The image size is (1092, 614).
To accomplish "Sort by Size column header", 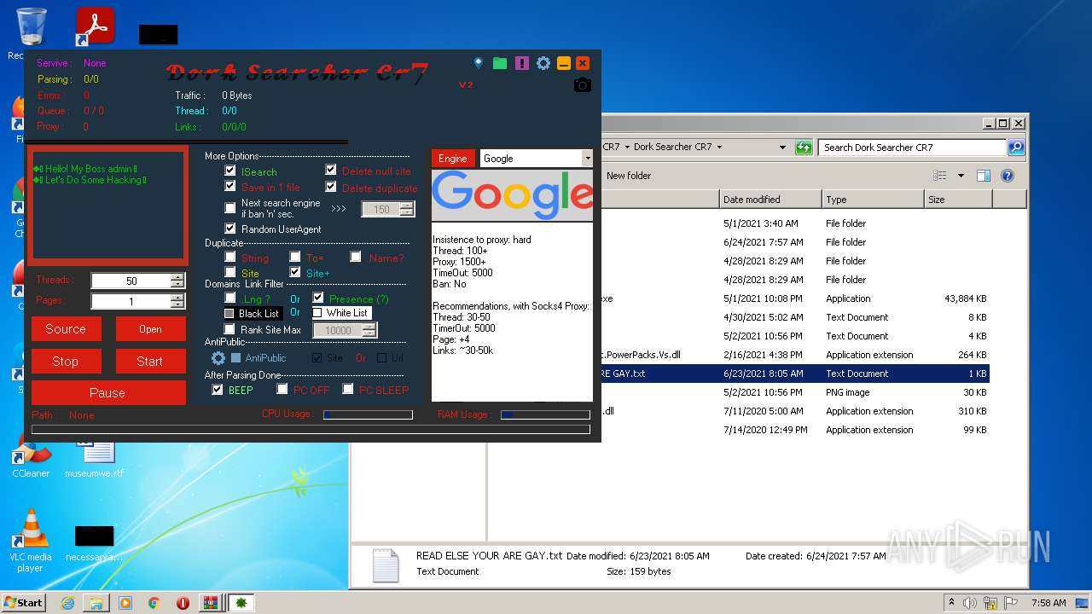I will [x=958, y=200].
